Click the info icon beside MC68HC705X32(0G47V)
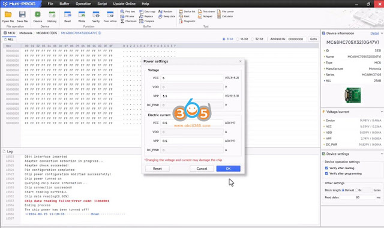 point(100,33)
